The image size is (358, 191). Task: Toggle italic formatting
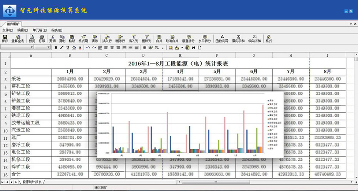(62, 48)
